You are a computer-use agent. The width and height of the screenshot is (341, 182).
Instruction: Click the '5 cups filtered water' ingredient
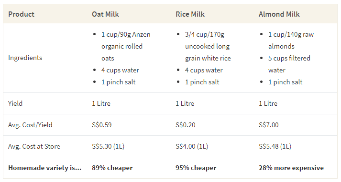[x=289, y=64]
